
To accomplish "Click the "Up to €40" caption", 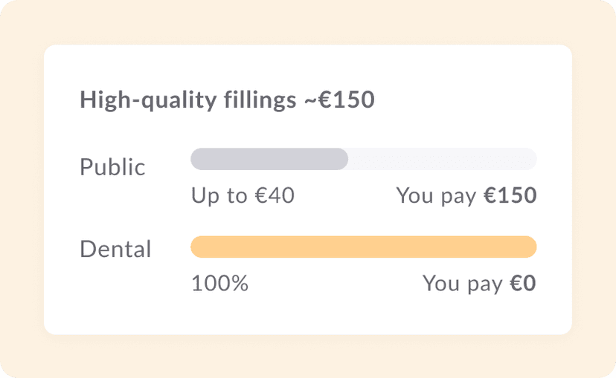I will pos(243,196).
